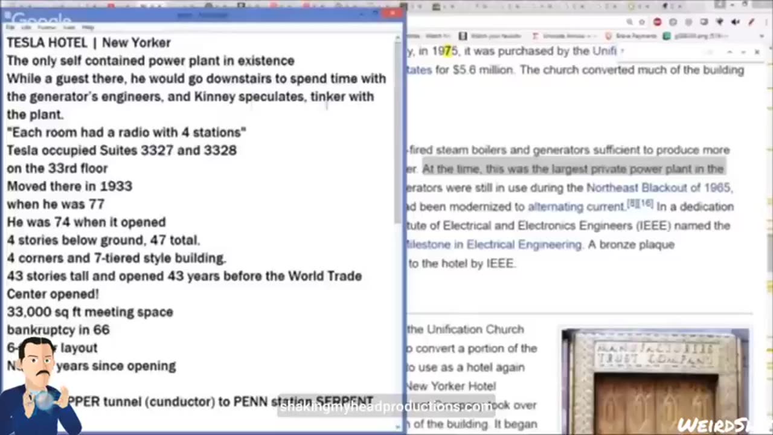Open the Brave Payments bookmark
Viewport: 773px width, 435px height.
pyautogui.click(x=631, y=36)
